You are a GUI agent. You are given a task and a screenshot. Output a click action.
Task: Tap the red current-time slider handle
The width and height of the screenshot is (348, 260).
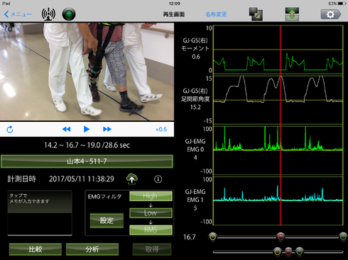click(x=281, y=237)
